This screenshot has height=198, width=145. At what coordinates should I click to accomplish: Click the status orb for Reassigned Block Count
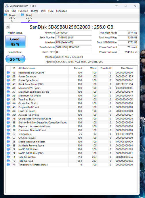tap(8, 73)
